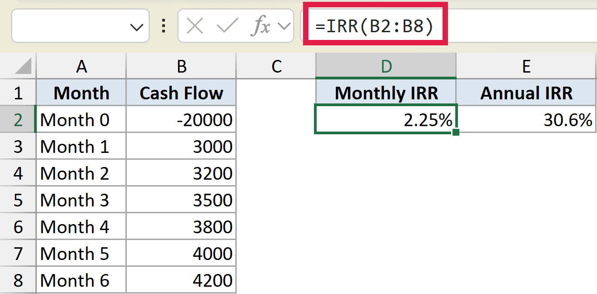
Task: Select the cash flow value 3500
Action: (x=181, y=200)
